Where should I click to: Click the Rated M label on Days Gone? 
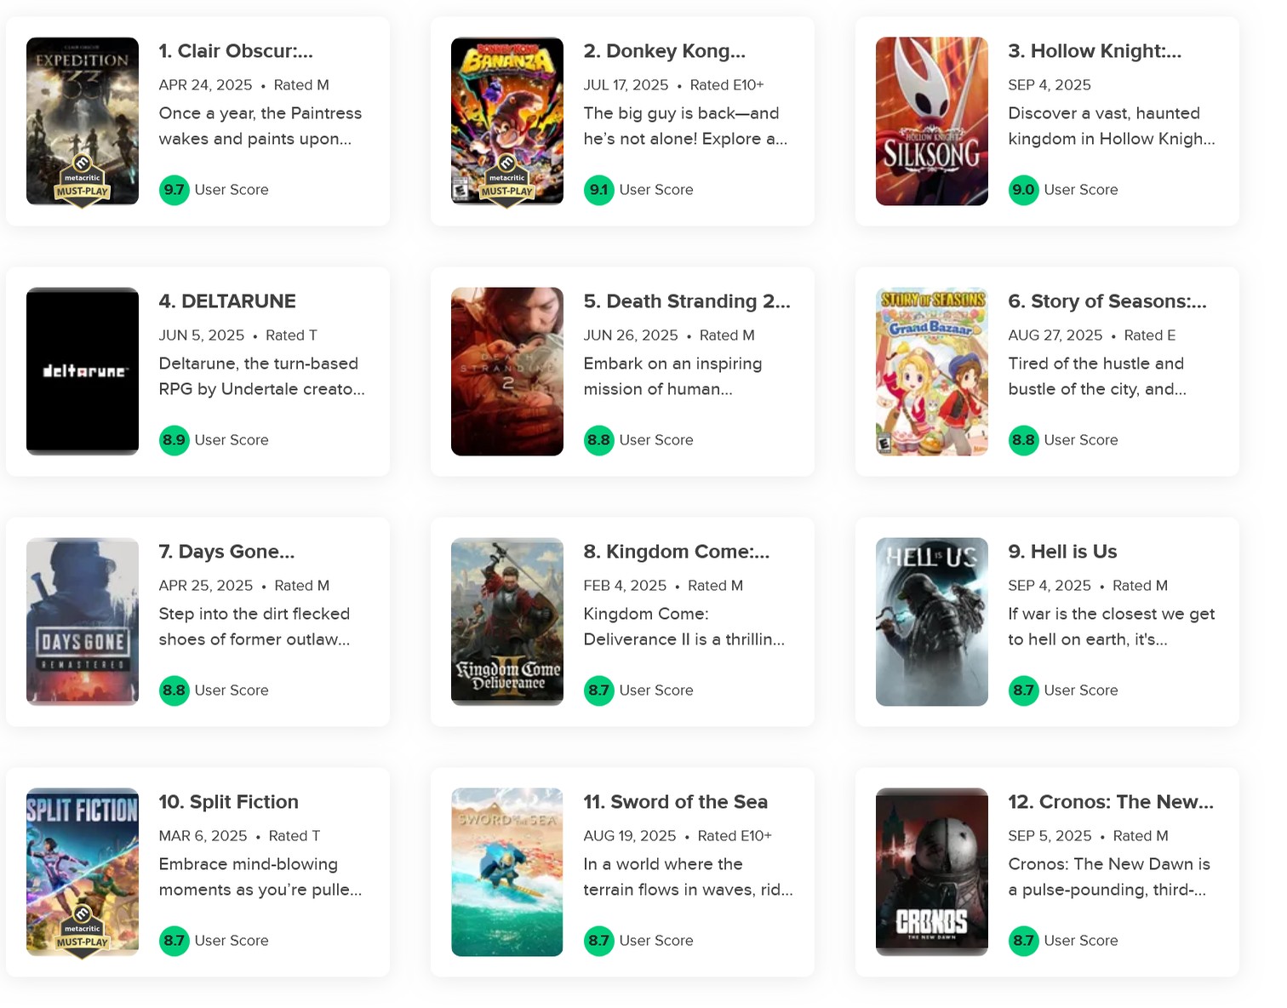(301, 586)
